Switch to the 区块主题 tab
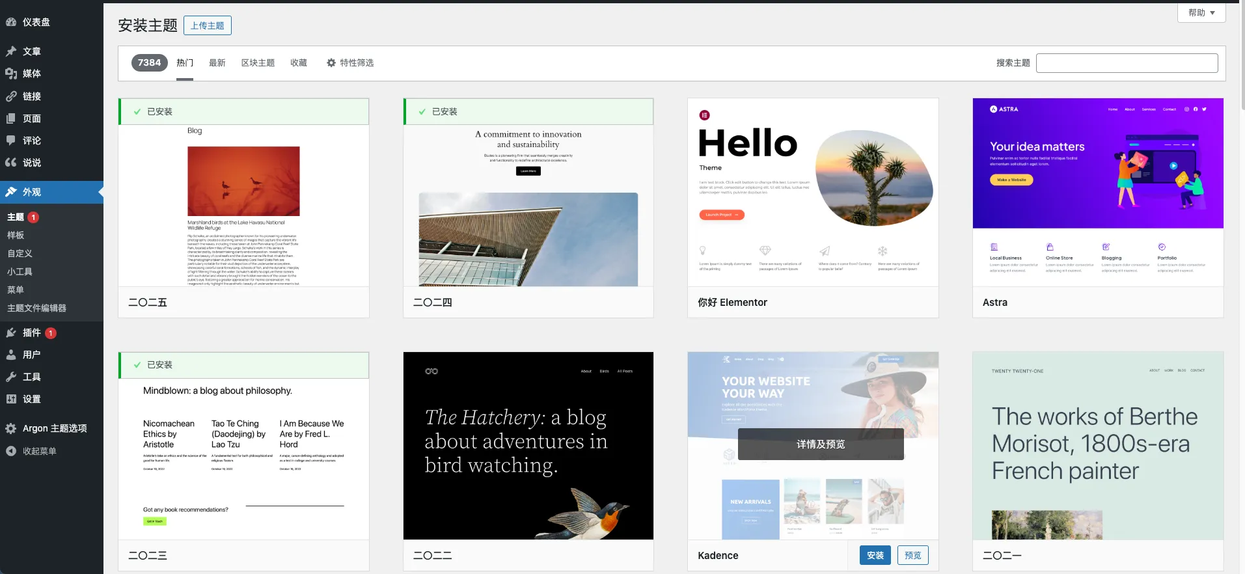Viewport: 1245px width, 574px height. pyautogui.click(x=258, y=63)
